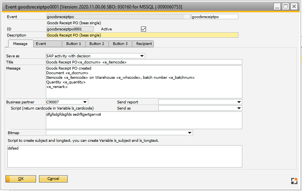Open the Save as dropdown
This screenshot has width=302, height=191.
point(143,56)
